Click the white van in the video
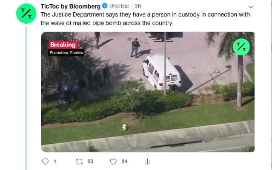 click(161, 72)
